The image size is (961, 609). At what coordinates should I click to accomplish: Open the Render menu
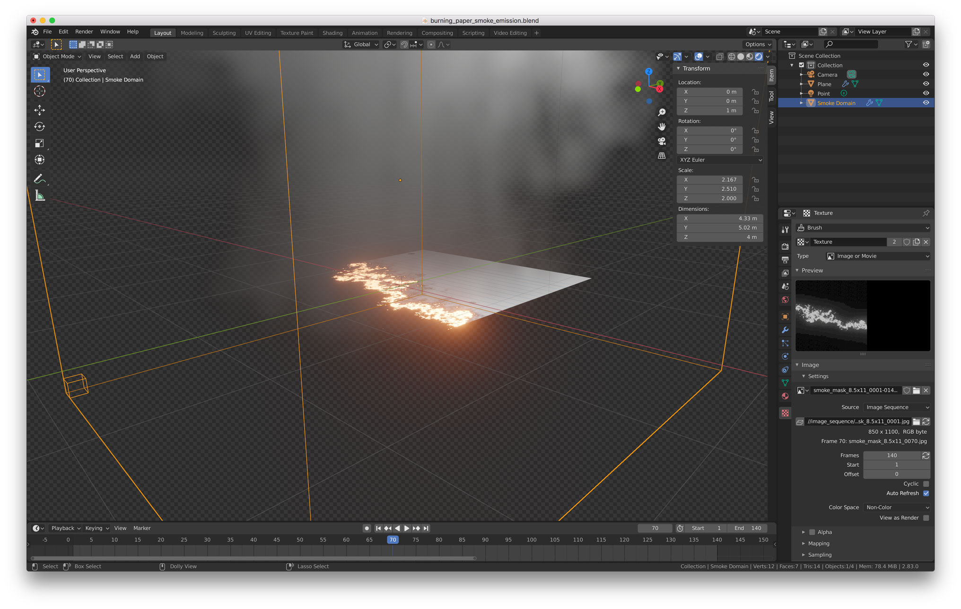[84, 32]
